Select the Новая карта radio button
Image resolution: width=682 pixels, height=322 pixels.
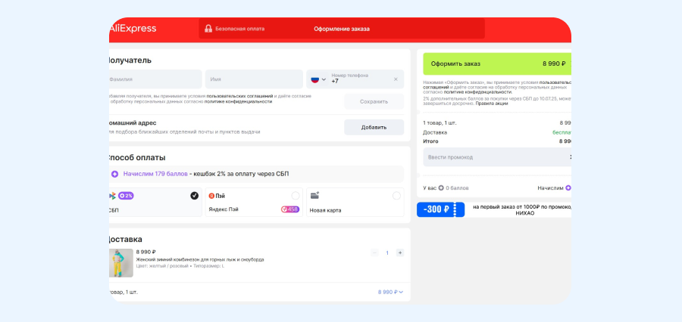click(396, 196)
